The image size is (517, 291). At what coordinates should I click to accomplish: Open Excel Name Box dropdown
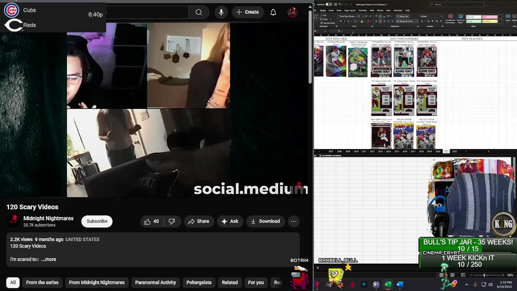[x=325, y=31]
